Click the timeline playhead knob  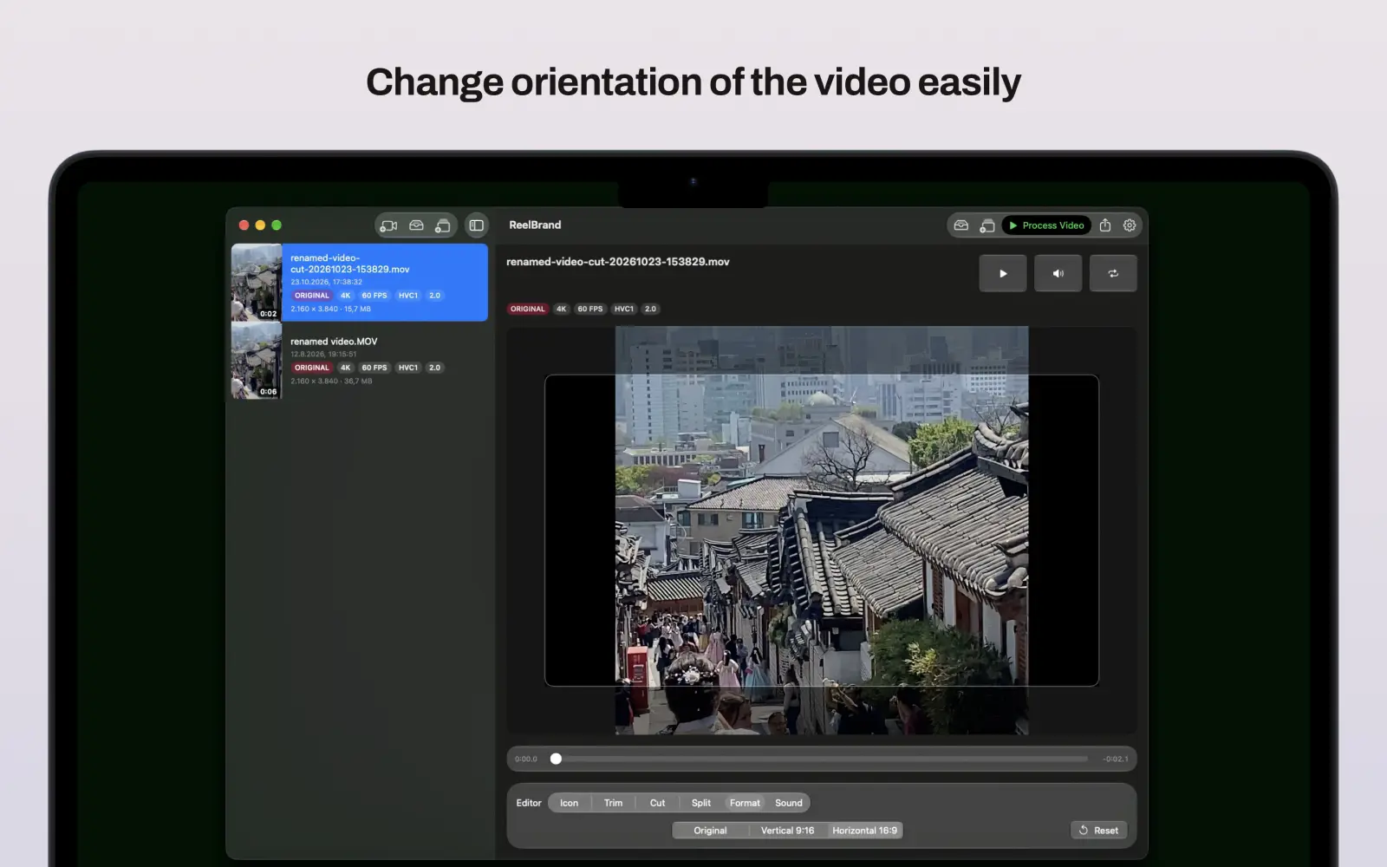tap(556, 759)
